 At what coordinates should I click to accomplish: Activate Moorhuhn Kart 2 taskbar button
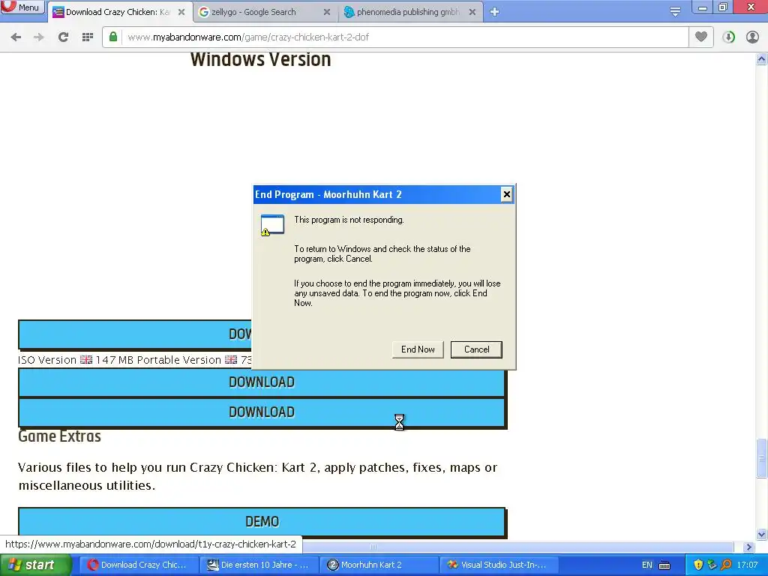coord(379,565)
